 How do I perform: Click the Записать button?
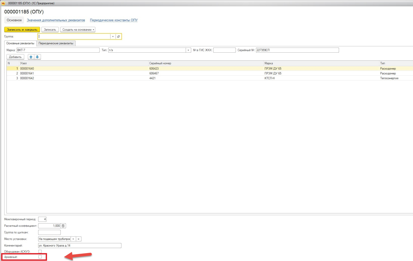point(50,30)
